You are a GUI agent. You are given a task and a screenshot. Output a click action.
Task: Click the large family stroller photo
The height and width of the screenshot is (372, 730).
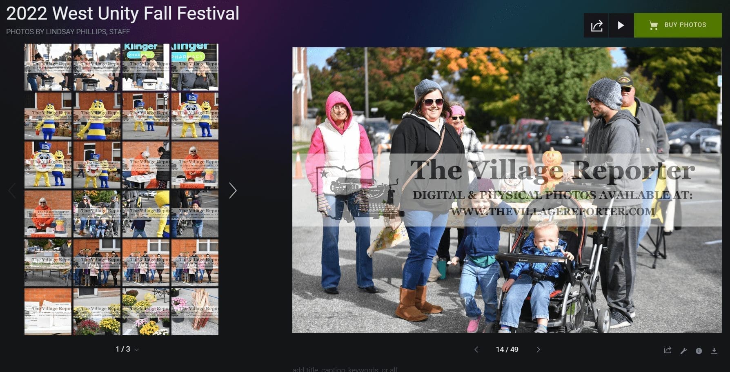click(507, 190)
